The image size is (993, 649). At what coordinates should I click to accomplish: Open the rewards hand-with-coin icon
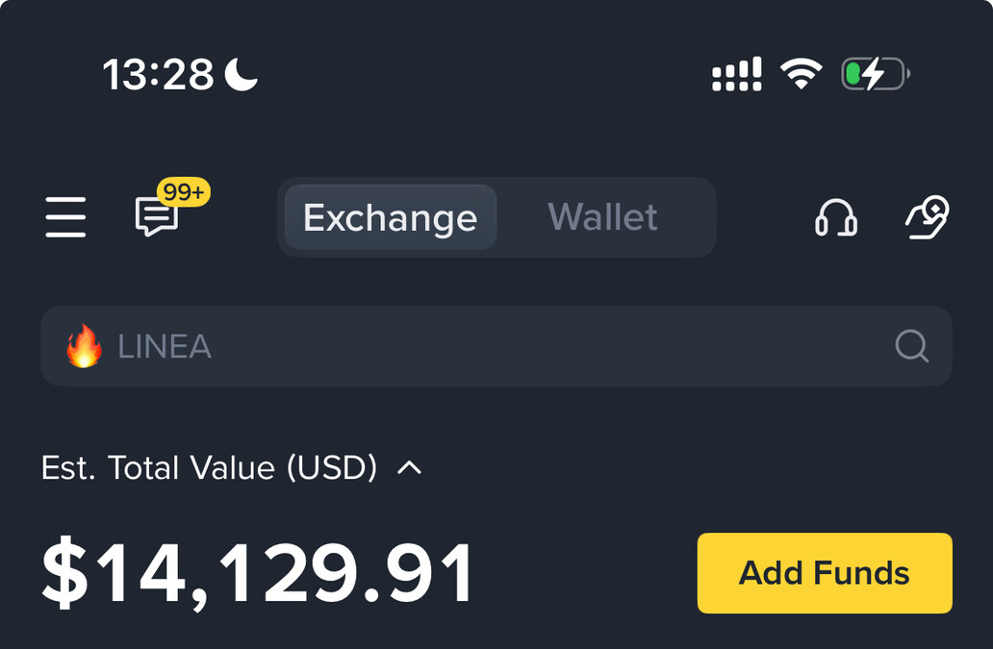pos(928,217)
